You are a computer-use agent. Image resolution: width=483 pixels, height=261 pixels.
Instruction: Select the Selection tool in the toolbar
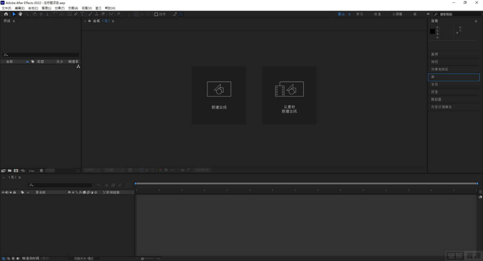pyautogui.click(x=14, y=14)
